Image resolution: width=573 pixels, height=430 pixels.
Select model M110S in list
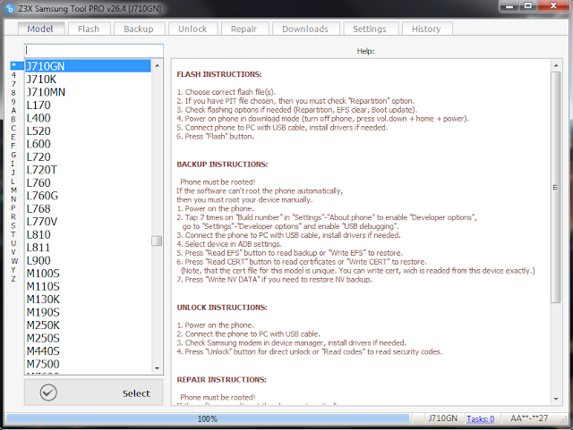tap(88, 287)
